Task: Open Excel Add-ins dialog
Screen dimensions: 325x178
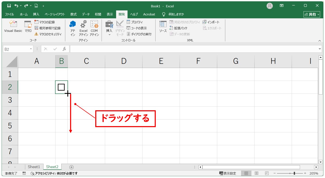Action: click(x=83, y=28)
